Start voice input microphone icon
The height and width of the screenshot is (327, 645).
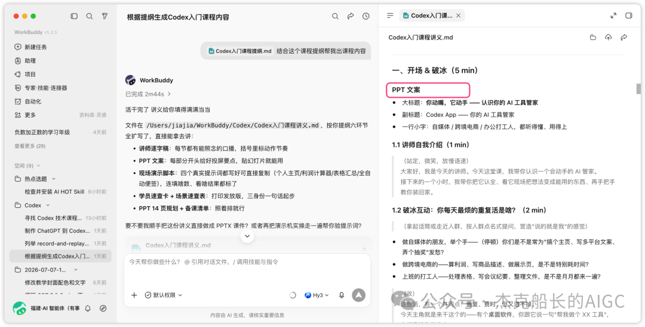click(342, 295)
